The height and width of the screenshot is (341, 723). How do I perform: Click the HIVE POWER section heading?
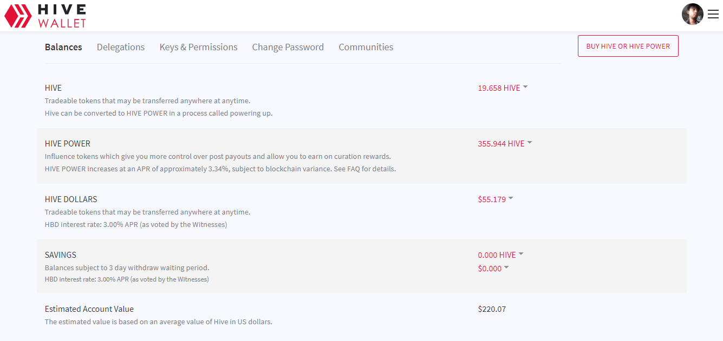tap(68, 144)
